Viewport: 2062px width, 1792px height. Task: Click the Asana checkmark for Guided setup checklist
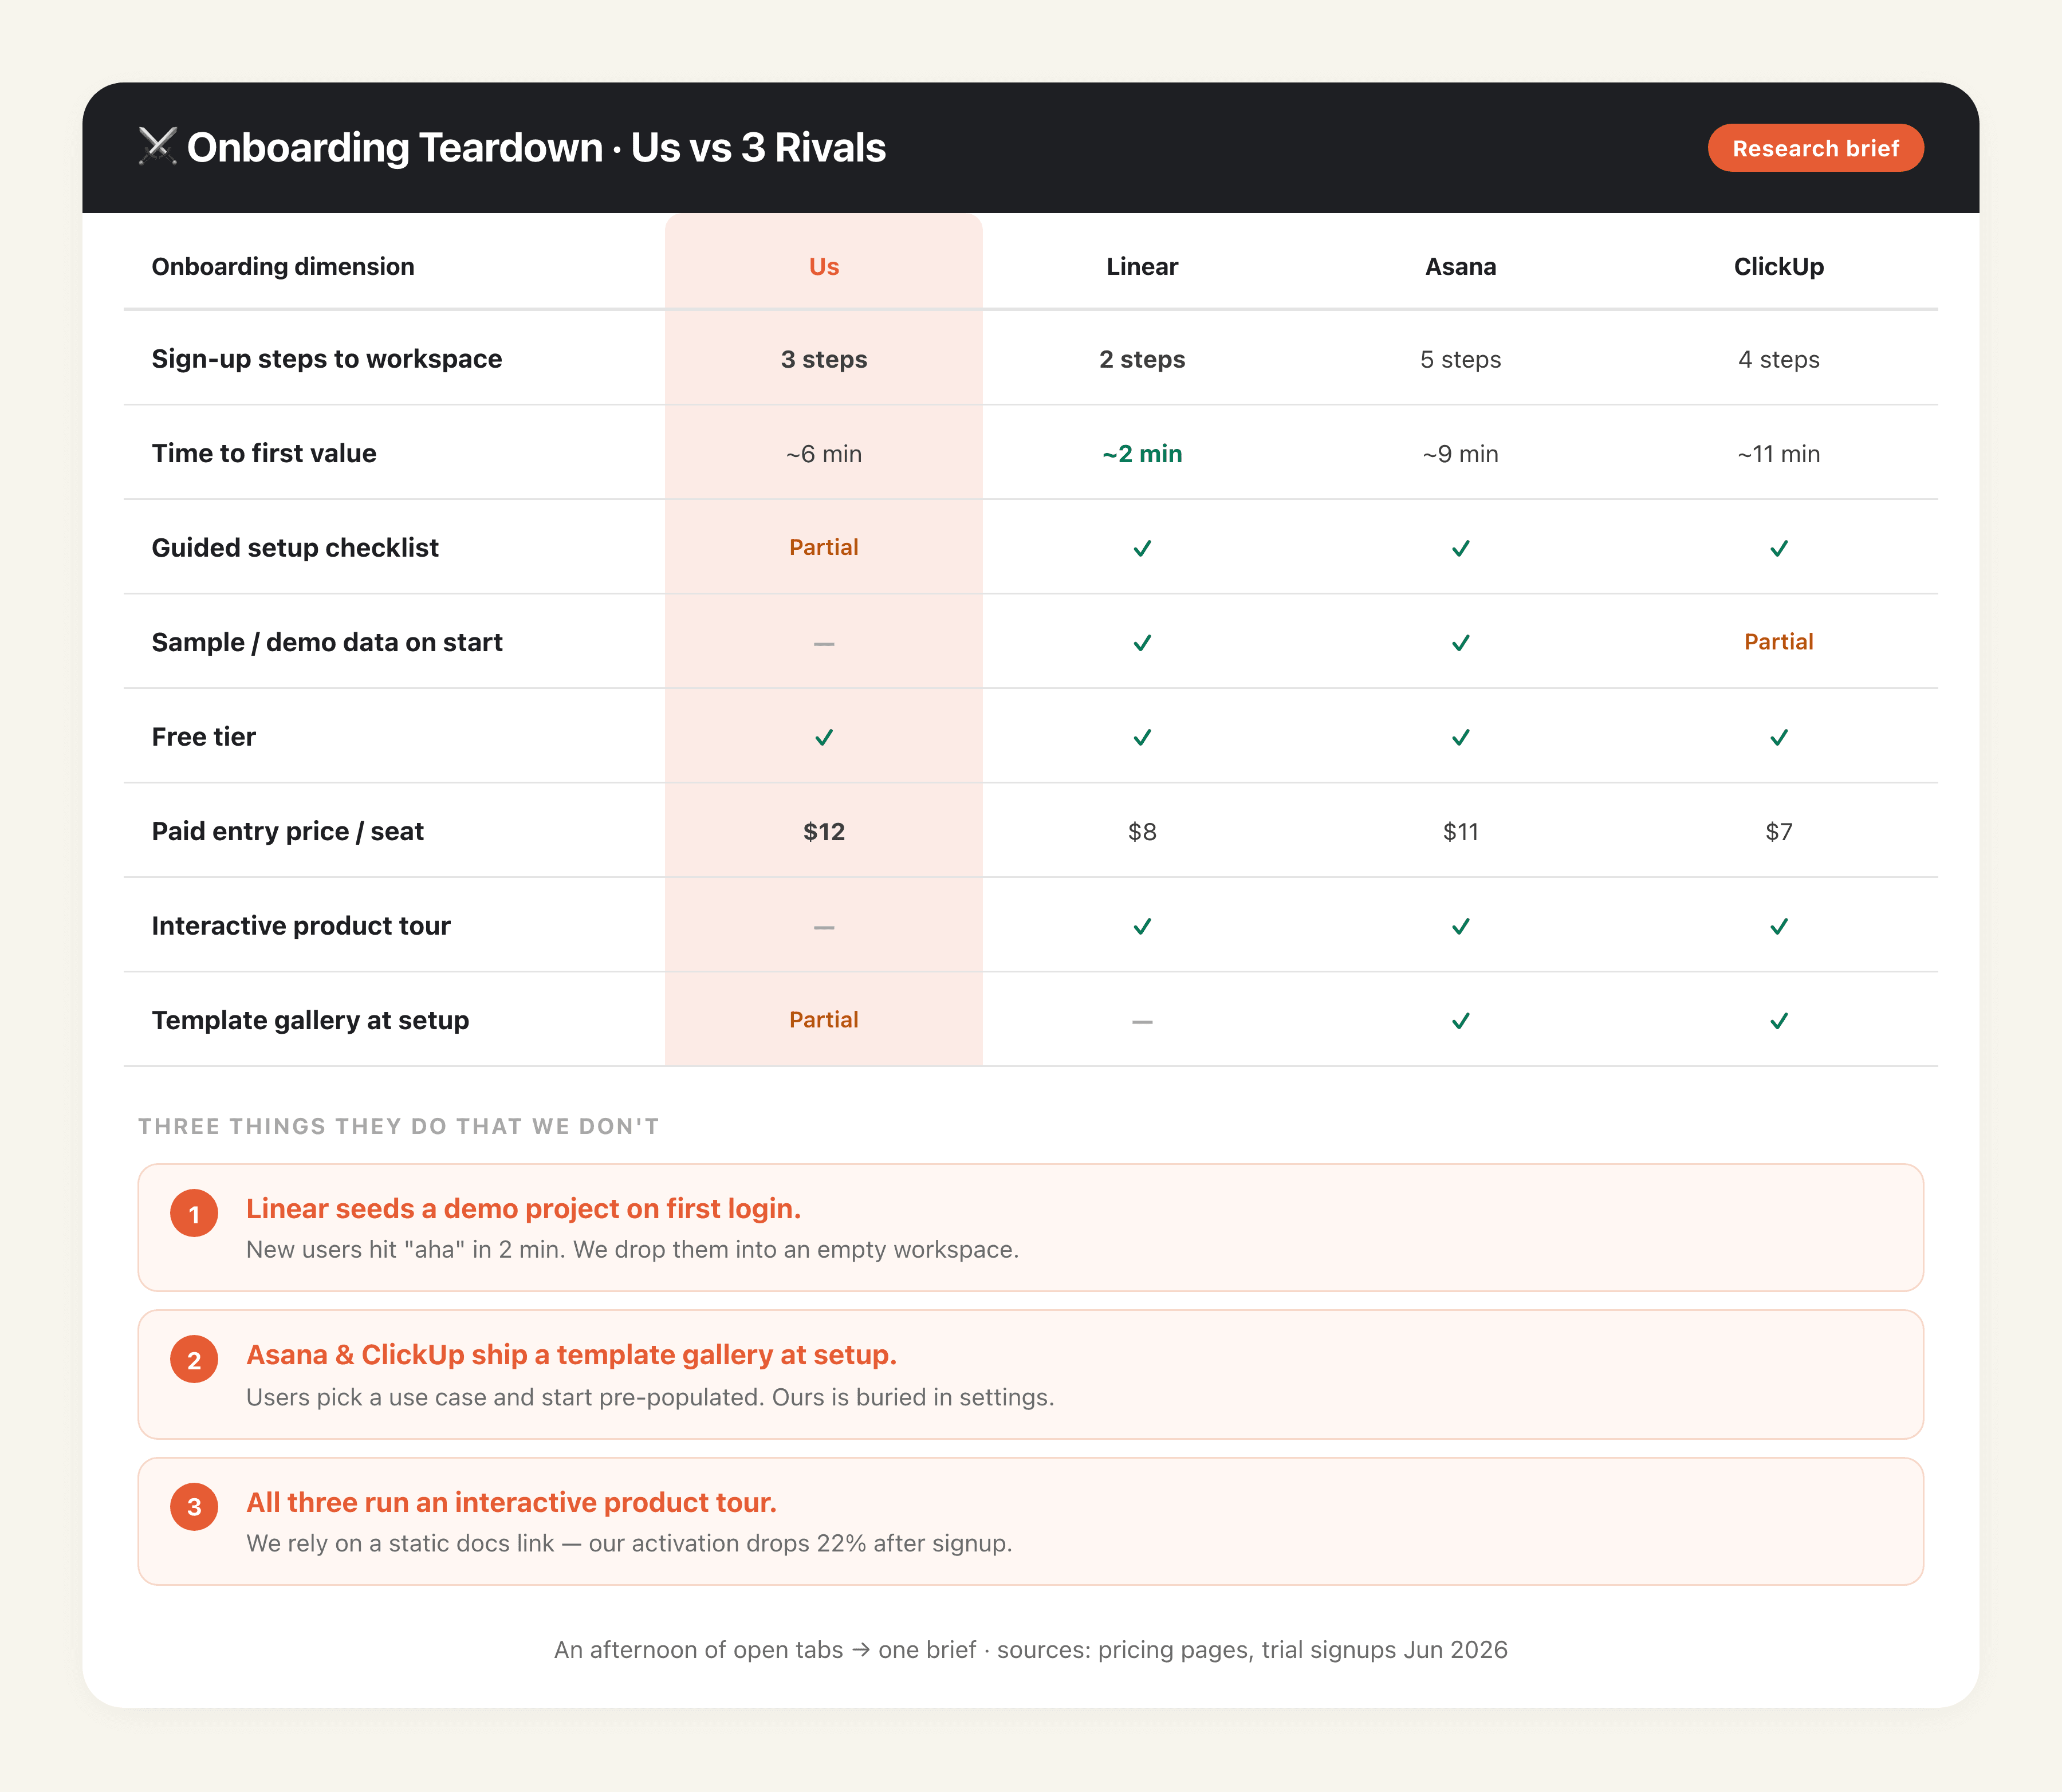click(1460, 548)
